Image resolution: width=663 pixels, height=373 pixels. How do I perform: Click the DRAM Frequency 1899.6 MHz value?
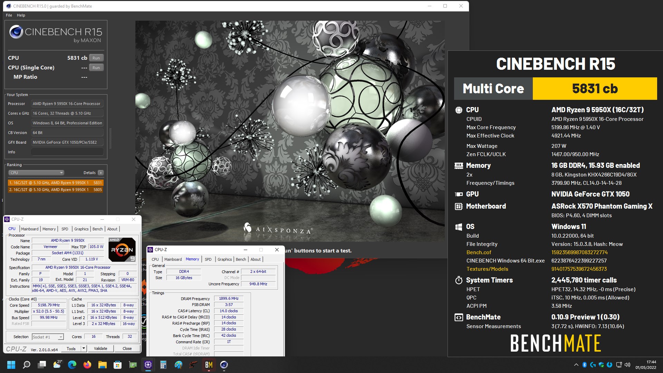tap(229, 298)
